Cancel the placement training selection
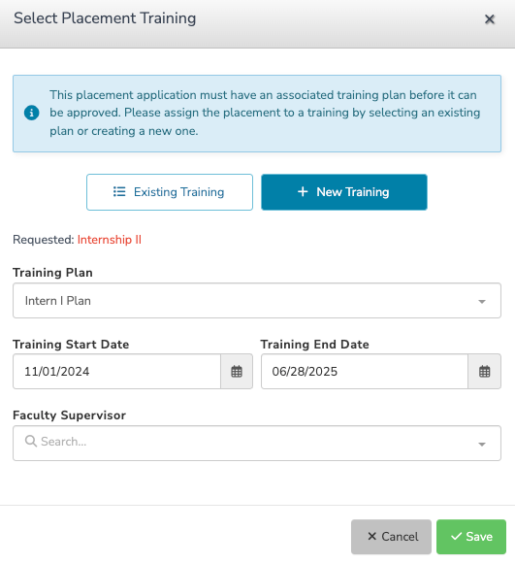This screenshot has height=564, width=515. (392, 537)
